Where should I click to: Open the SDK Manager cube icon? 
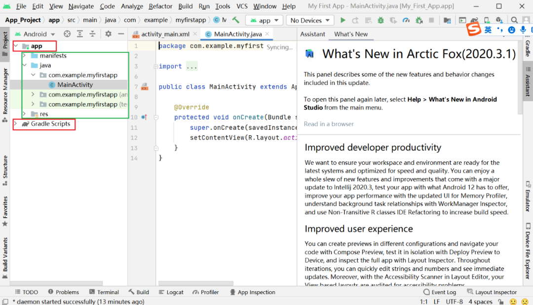point(499,20)
